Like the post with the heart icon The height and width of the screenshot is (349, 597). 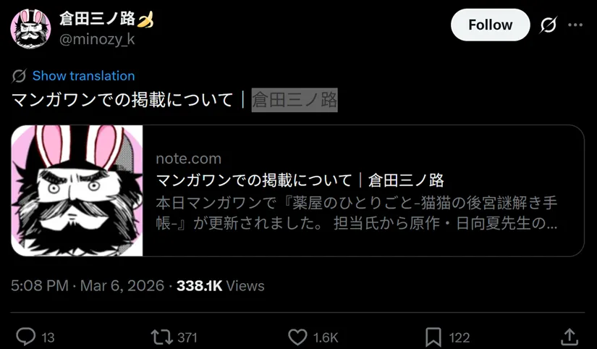pos(297,337)
